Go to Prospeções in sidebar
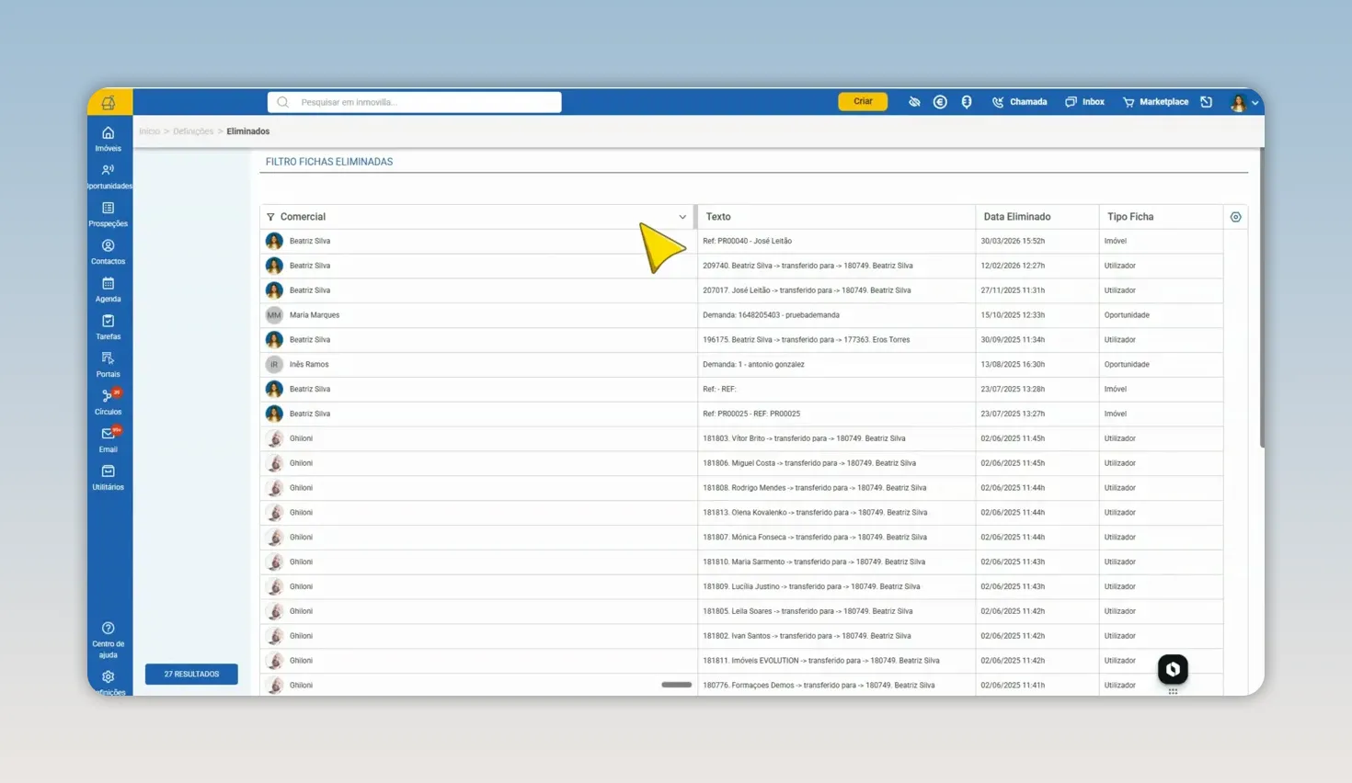Image resolution: width=1352 pixels, height=783 pixels. click(x=108, y=214)
